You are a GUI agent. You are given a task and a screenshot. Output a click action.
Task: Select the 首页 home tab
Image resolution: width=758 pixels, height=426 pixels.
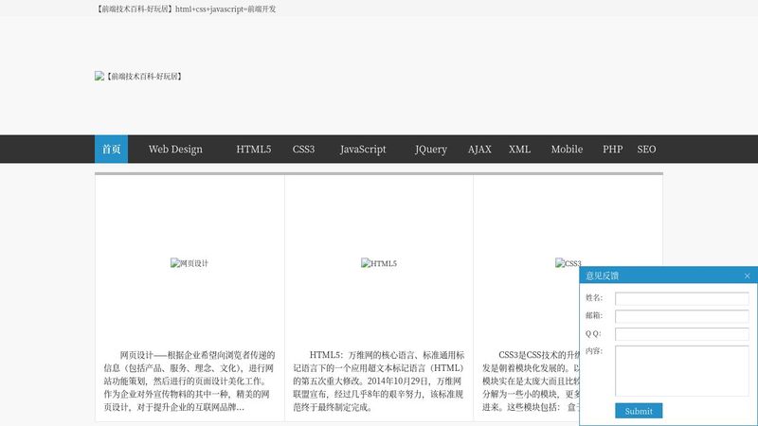(x=111, y=150)
